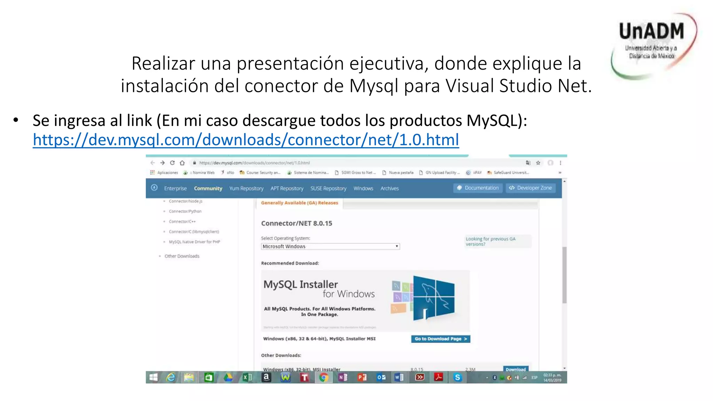Open the Connector/C++ sidebar link
This screenshot has width=713, height=401.
(182, 221)
